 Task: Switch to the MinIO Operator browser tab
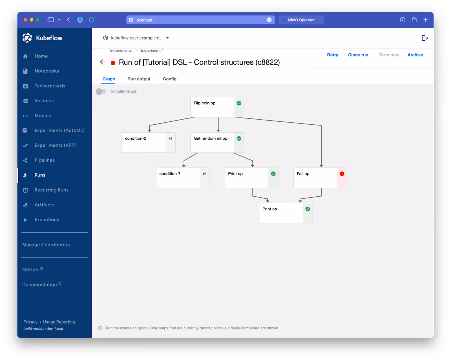301,20
